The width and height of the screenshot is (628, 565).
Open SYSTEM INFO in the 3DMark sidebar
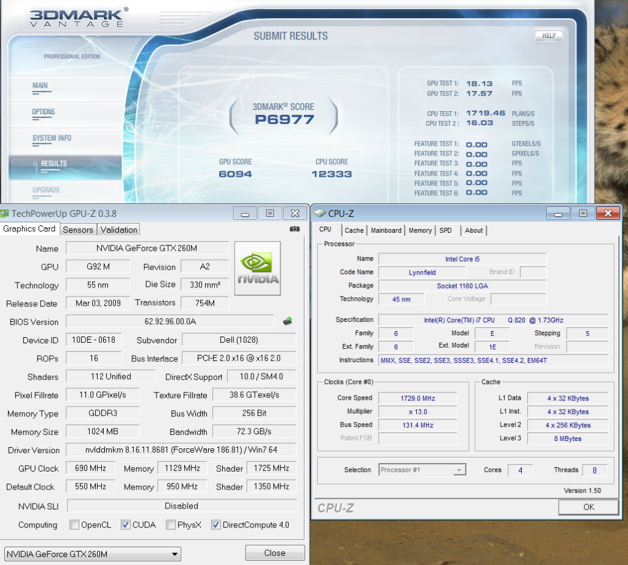(x=52, y=138)
